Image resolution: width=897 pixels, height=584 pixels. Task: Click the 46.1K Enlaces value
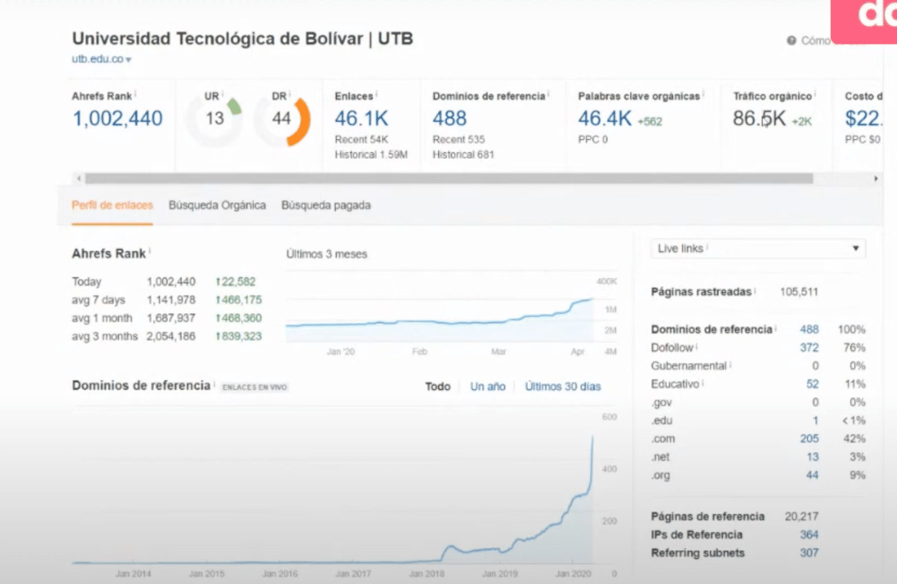click(x=361, y=119)
